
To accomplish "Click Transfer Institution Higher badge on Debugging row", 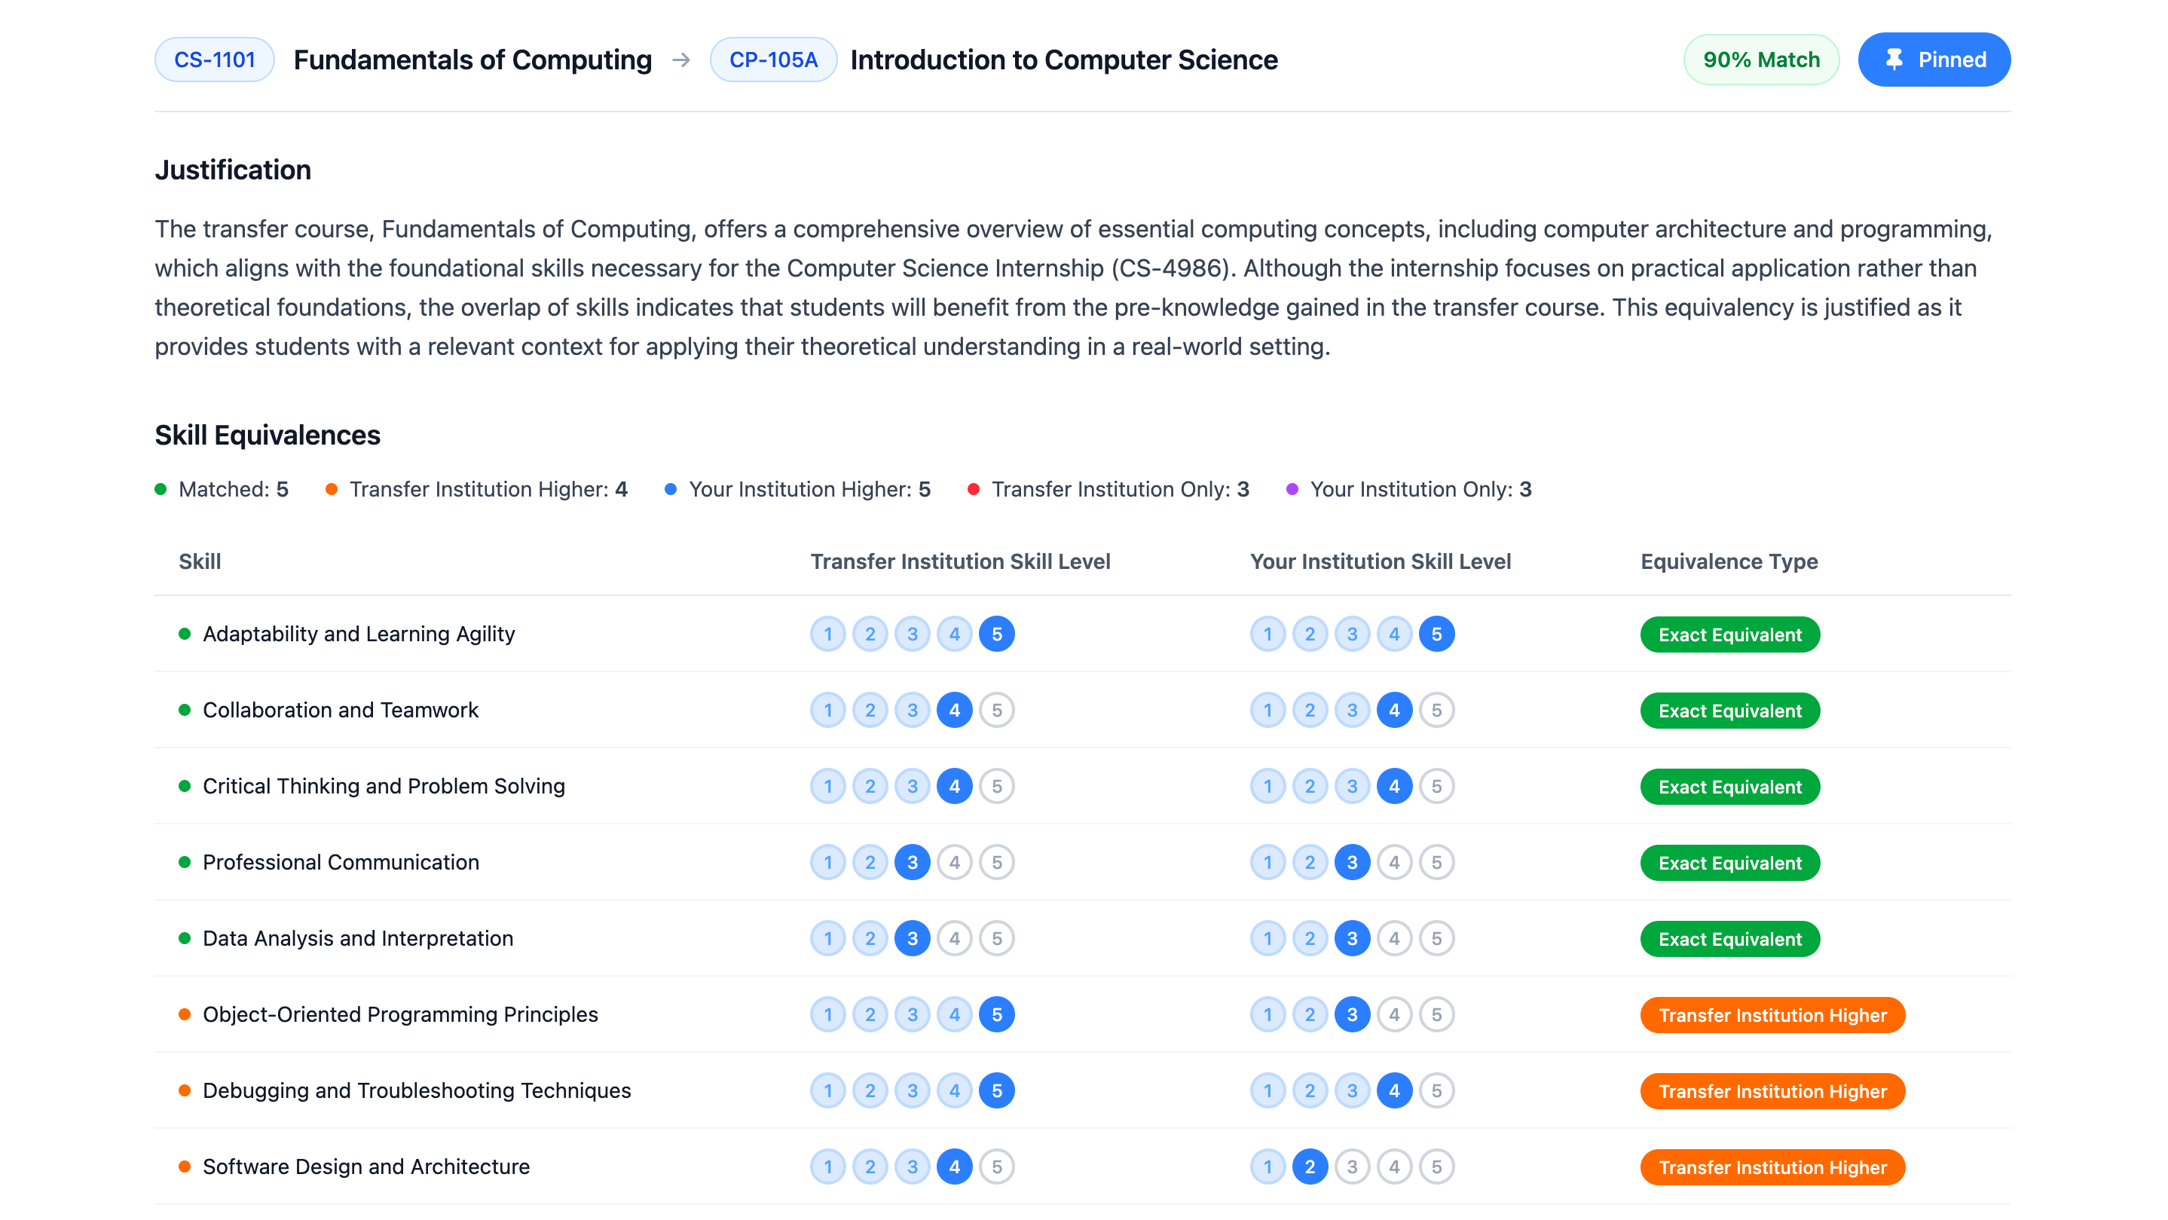I will point(1772,1091).
